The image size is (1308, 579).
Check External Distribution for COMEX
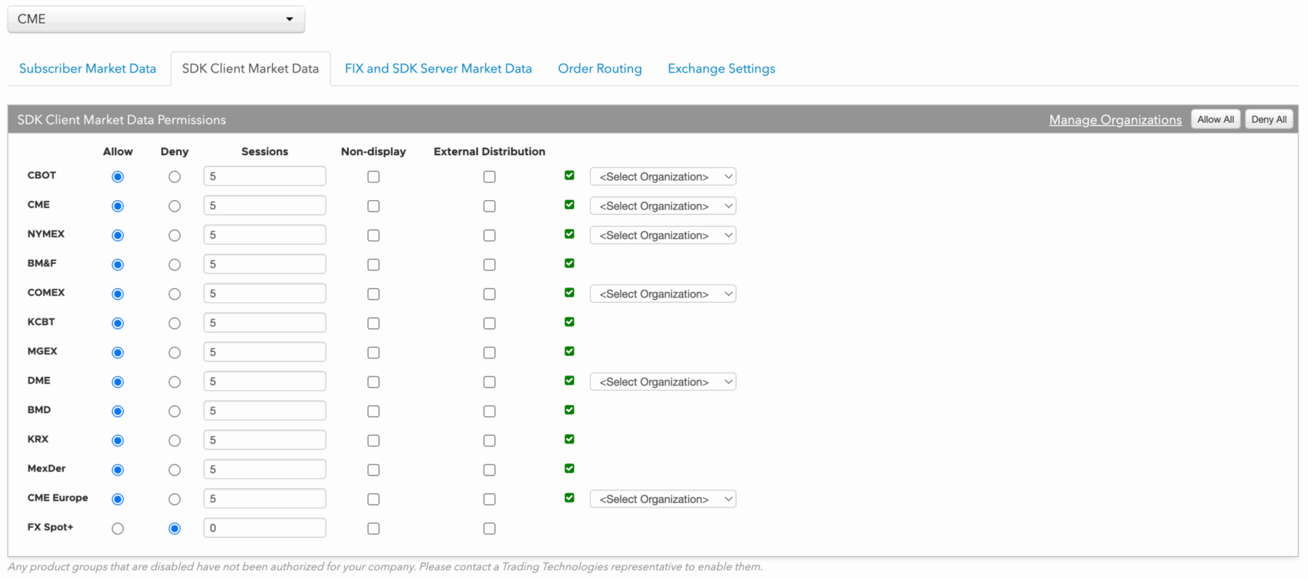tap(489, 294)
